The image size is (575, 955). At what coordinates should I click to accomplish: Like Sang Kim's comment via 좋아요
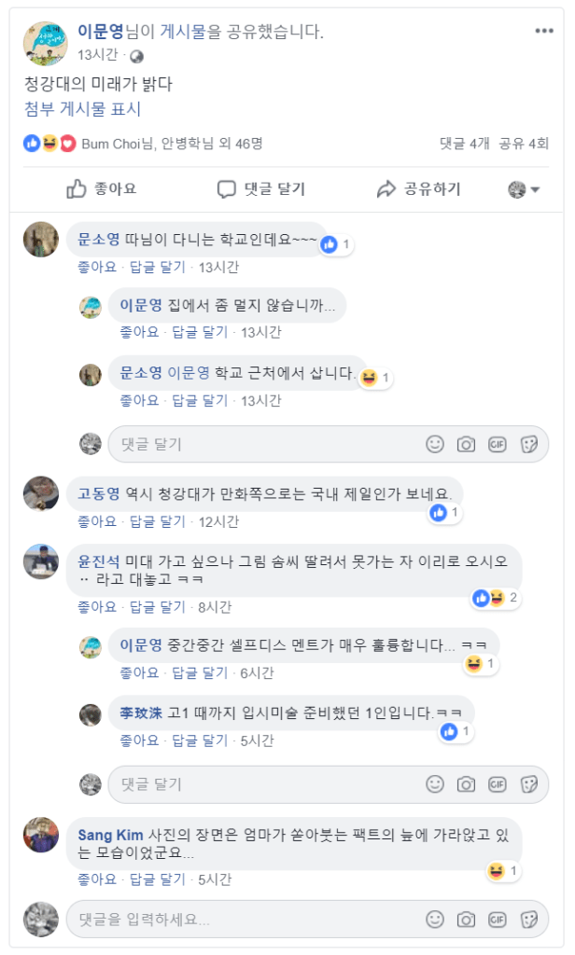tap(97, 879)
